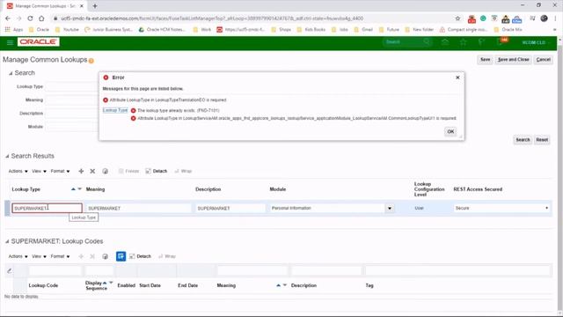Add new row in Search Results toolbar

(81, 171)
